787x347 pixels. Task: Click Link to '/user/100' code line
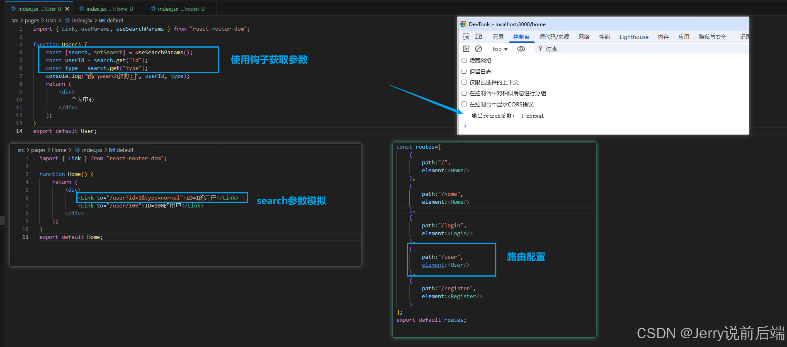click(x=140, y=205)
